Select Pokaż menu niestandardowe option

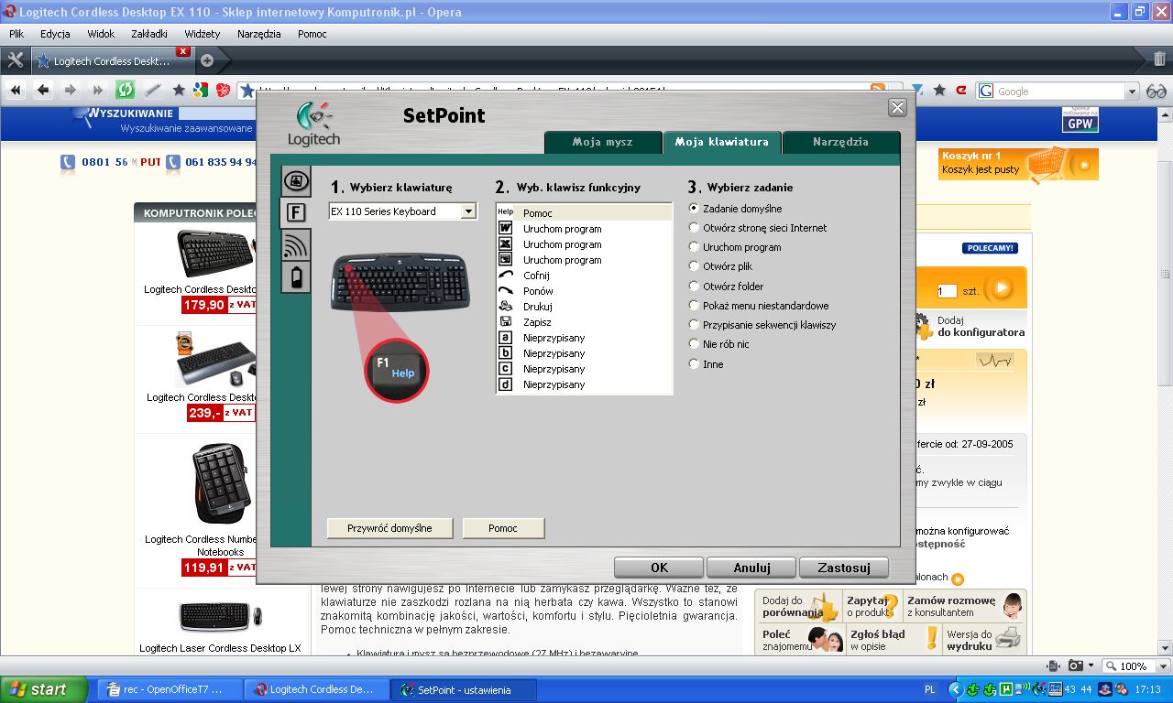pyautogui.click(x=694, y=306)
